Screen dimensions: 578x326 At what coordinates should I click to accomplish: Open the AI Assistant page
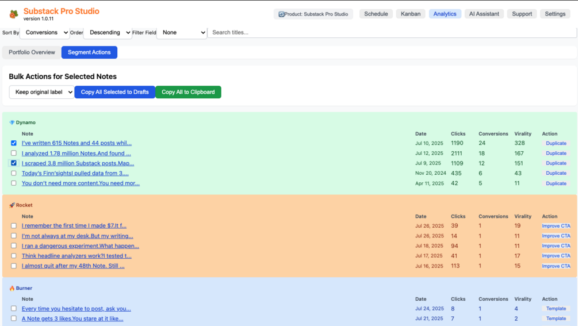point(484,14)
